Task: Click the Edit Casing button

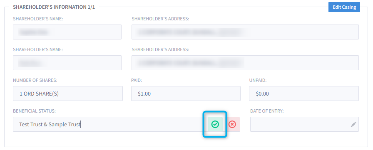Action: 344,7
